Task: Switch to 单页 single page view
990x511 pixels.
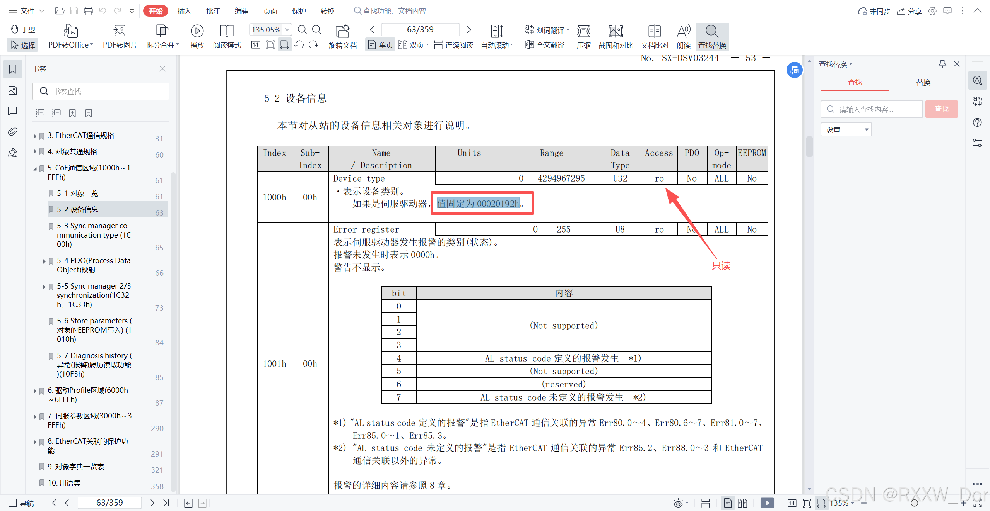Action: click(380, 45)
